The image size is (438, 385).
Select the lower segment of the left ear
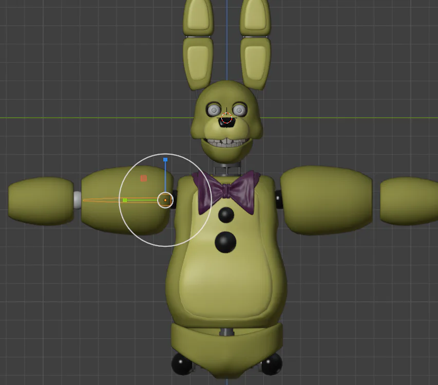pyautogui.click(x=198, y=63)
